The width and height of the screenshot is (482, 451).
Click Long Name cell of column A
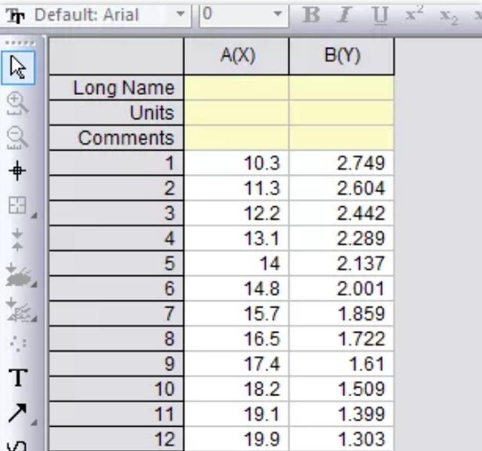point(236,88)
